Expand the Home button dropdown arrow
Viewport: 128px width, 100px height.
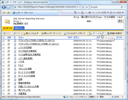[79, 13]
